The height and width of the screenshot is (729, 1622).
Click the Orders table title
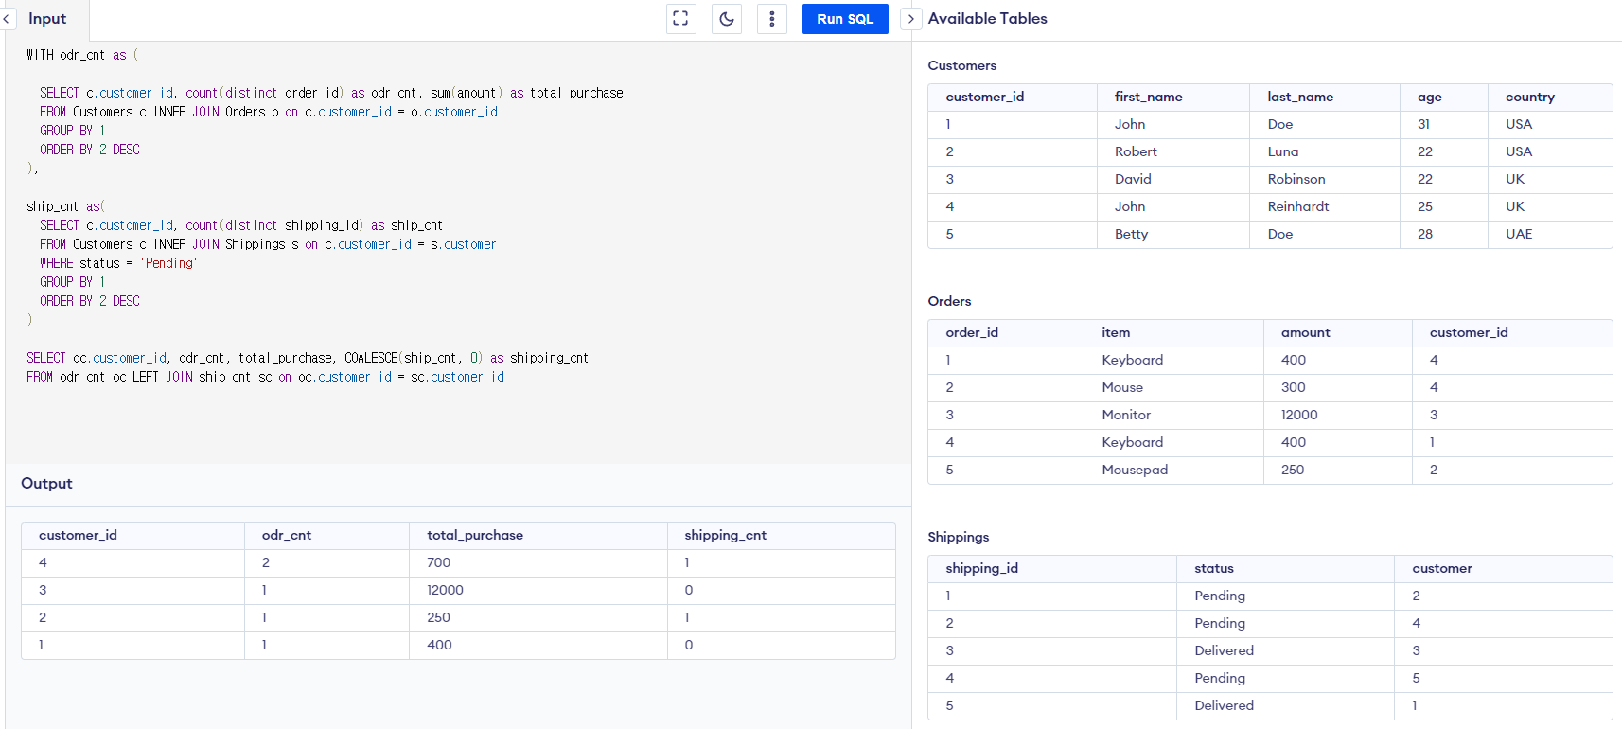pos(949,301)
